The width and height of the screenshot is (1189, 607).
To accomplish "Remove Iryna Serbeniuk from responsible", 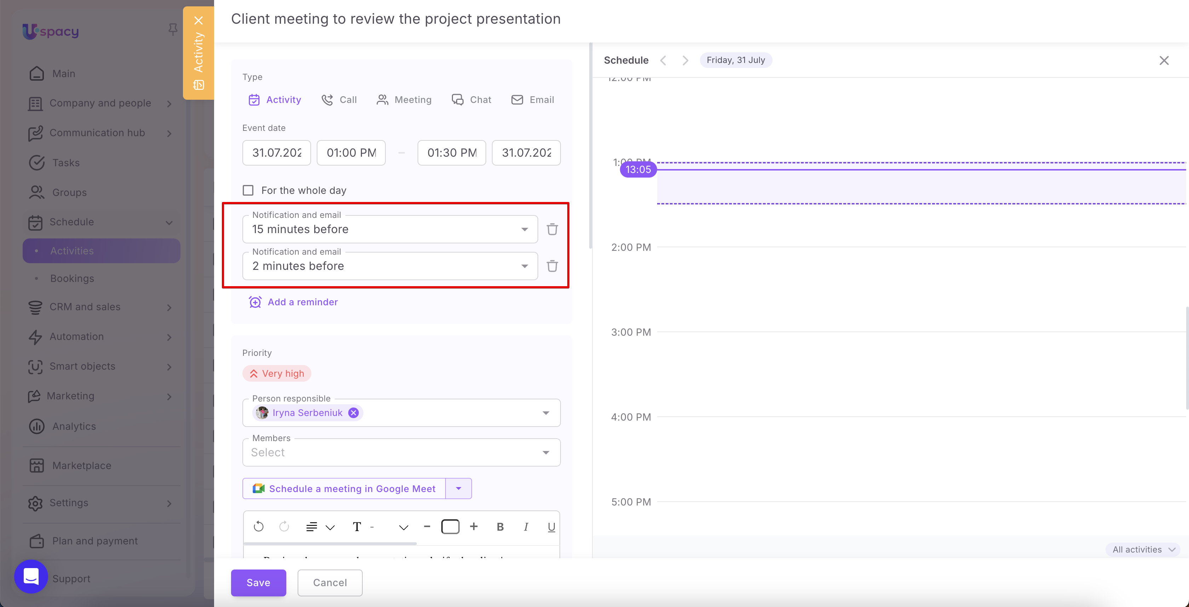I will [354, 413].
